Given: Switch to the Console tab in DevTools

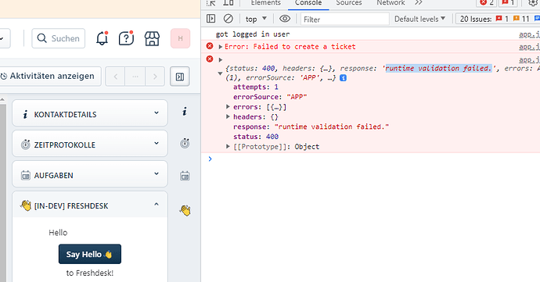Looking at the screenshot, I should [x=308, y=3].
